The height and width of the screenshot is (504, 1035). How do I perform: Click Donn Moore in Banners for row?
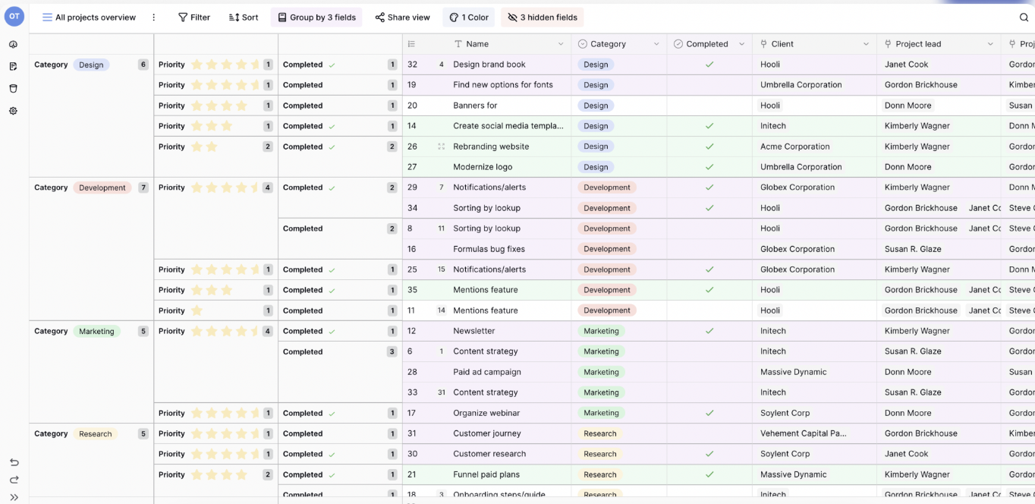tap(908, 106)
